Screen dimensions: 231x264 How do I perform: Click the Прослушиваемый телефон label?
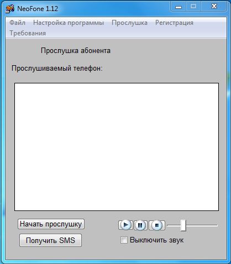coord(57,68)
